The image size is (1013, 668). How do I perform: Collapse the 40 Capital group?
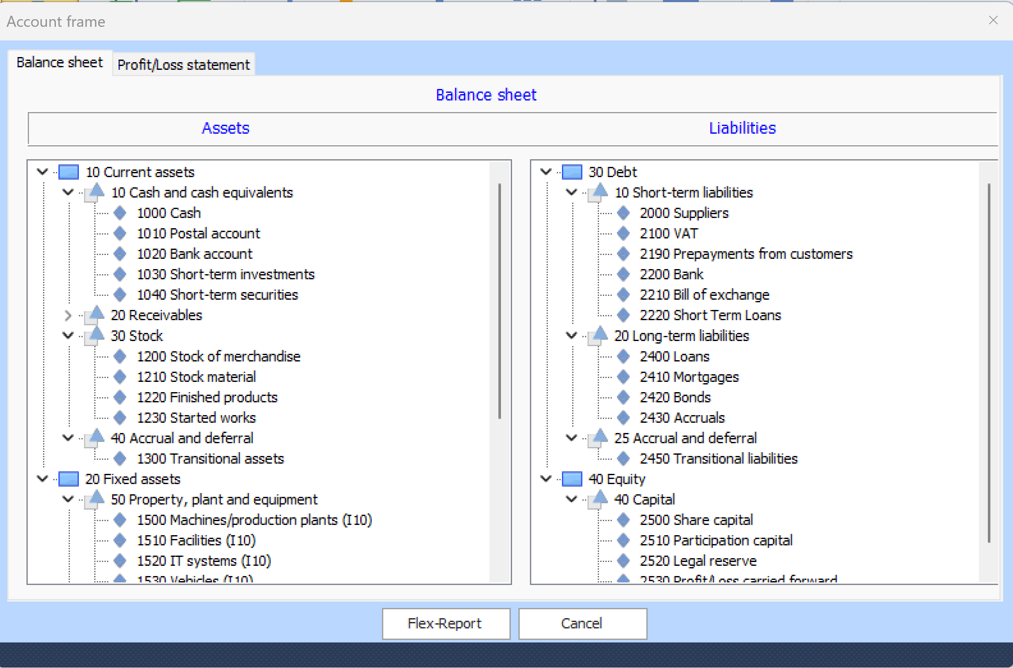point(571,499)
